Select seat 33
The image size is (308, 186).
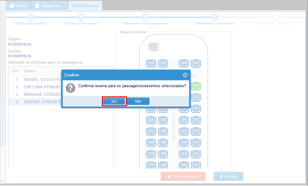[x=151, y=154]
